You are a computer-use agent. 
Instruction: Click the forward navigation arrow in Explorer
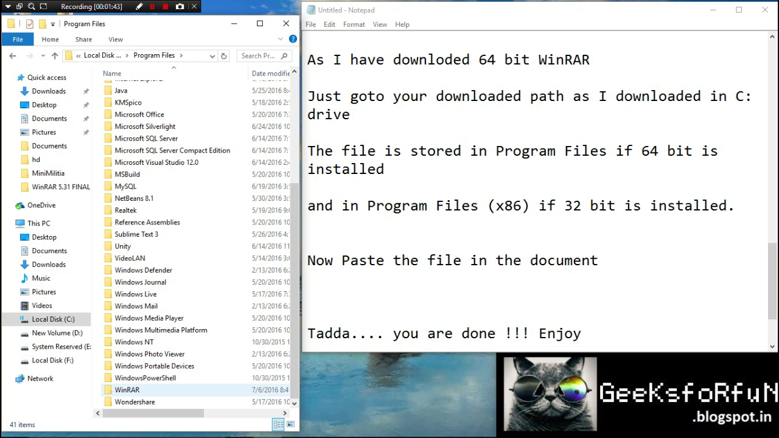coord(29,55)
